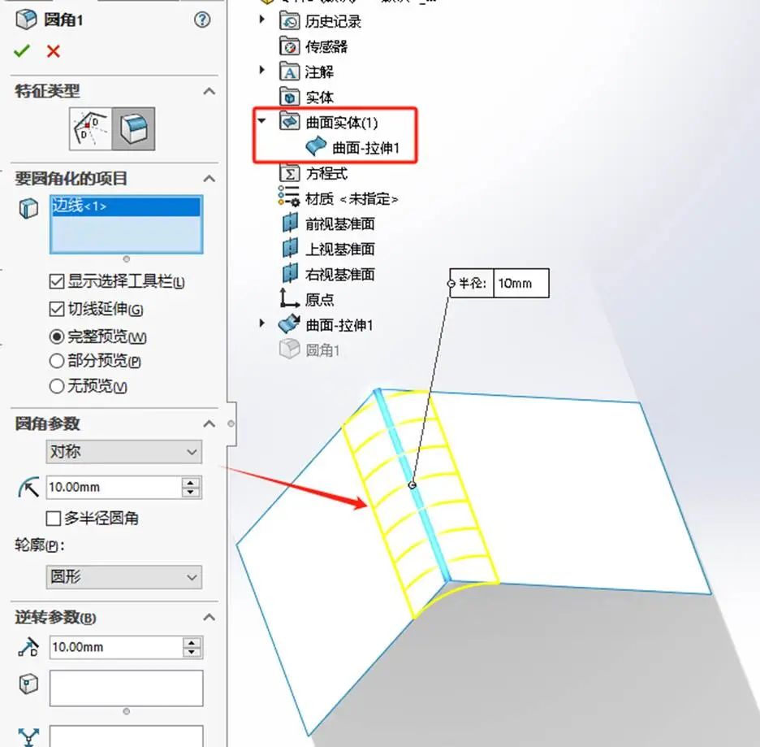Select the constant size fillet type icon
The height and width of the screenshot is (747, 760).
(x=133, y=129)
